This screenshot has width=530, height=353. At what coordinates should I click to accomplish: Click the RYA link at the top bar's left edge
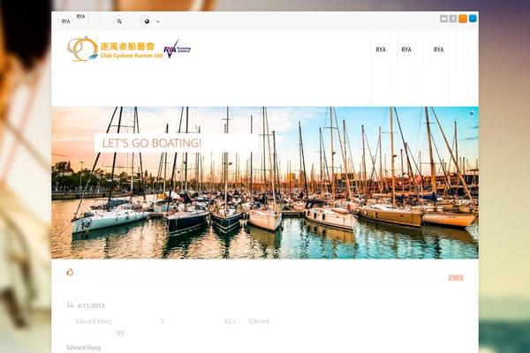[x=65, y=21]
